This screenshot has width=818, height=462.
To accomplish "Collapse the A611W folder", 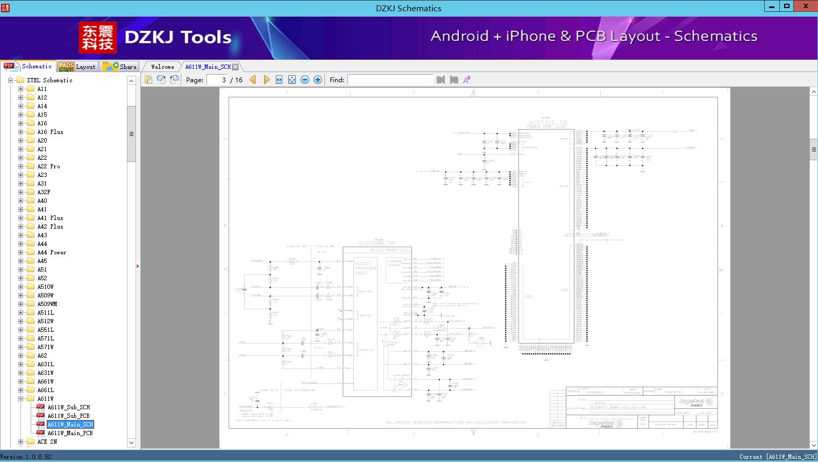I will 21,399.
